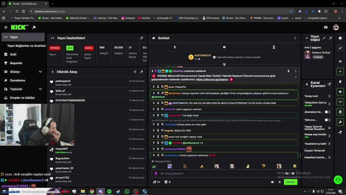Click the lightning bolt icon in the right sidebar
This screenshot has height=195, width=346.
(340, 71)
